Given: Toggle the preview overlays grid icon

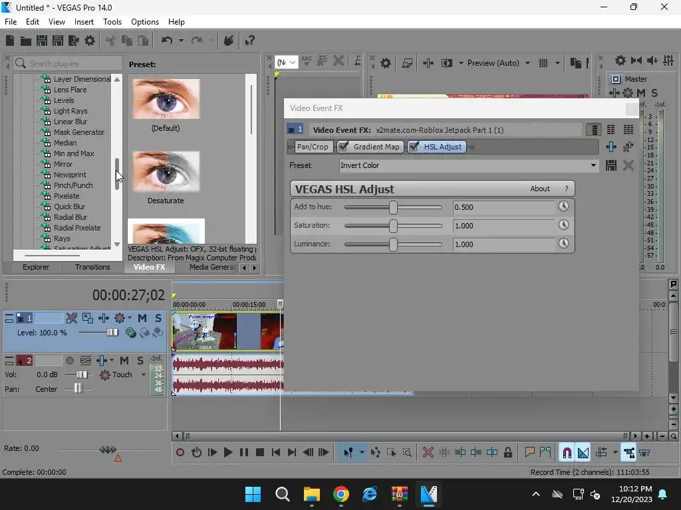Looking at the screenshot, I should (543, 63).
